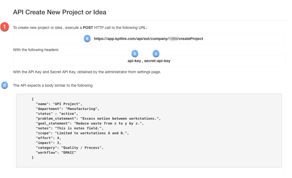Select the secret-api-key header name
292x178 pixels.
point(157,61)
